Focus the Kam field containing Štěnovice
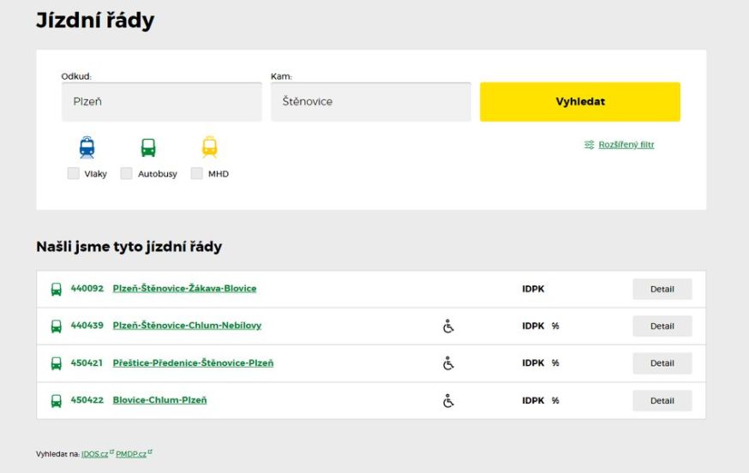The width and height of the screenshot is (749, 473). pos(371,102)
